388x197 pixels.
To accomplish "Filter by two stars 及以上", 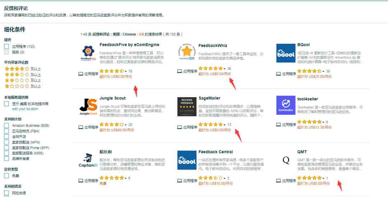I will (x=23, y=80).
